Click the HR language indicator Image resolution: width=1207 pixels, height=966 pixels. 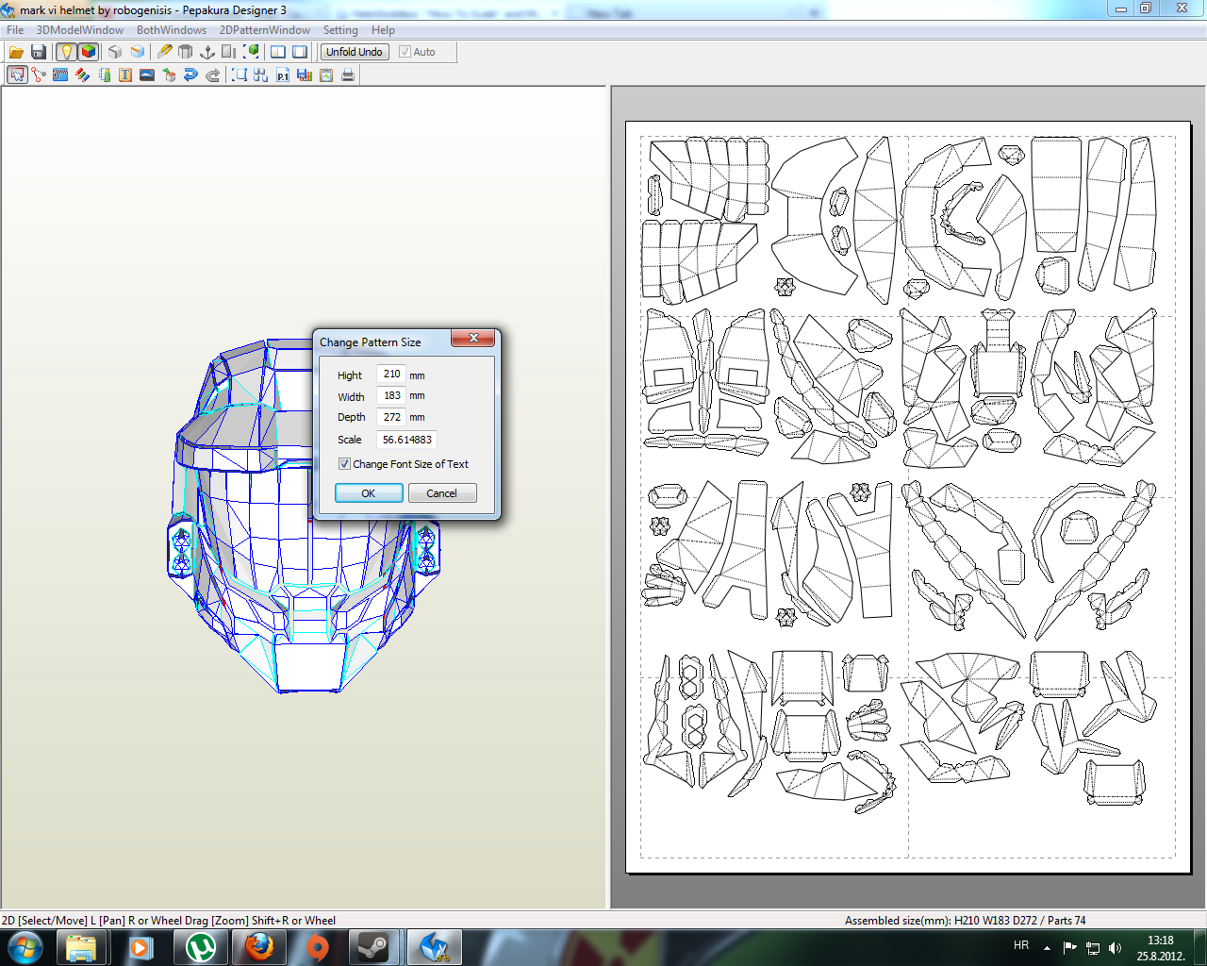[1021, 946]
